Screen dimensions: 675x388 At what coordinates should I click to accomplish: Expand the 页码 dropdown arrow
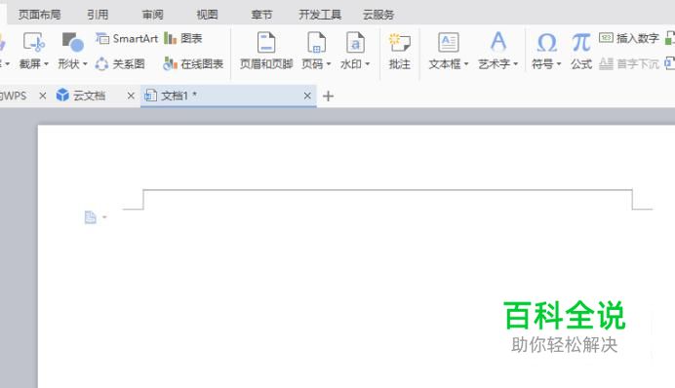(329, 64)
